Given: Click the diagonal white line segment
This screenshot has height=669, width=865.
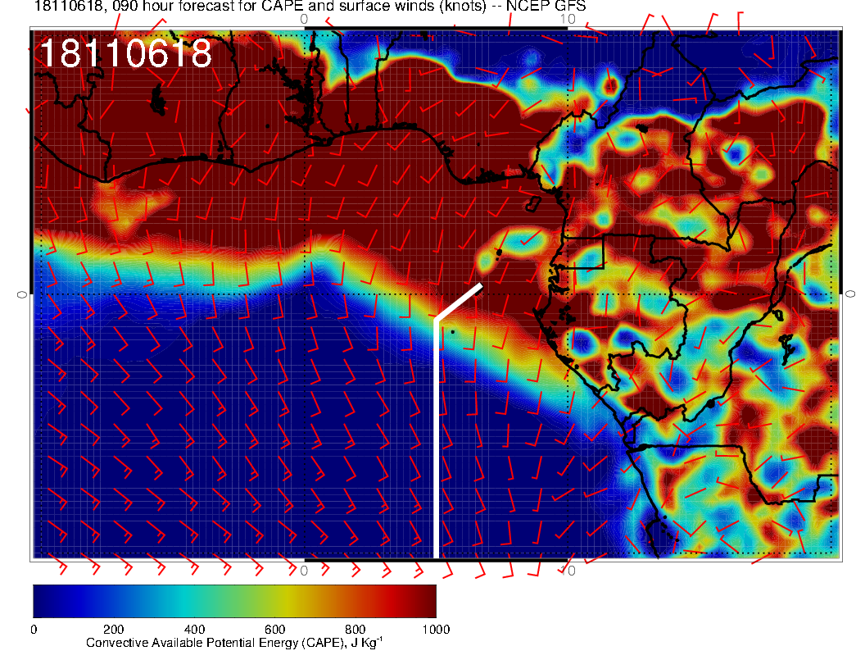Looking at the screenshot, I should [x=458, y=302].
